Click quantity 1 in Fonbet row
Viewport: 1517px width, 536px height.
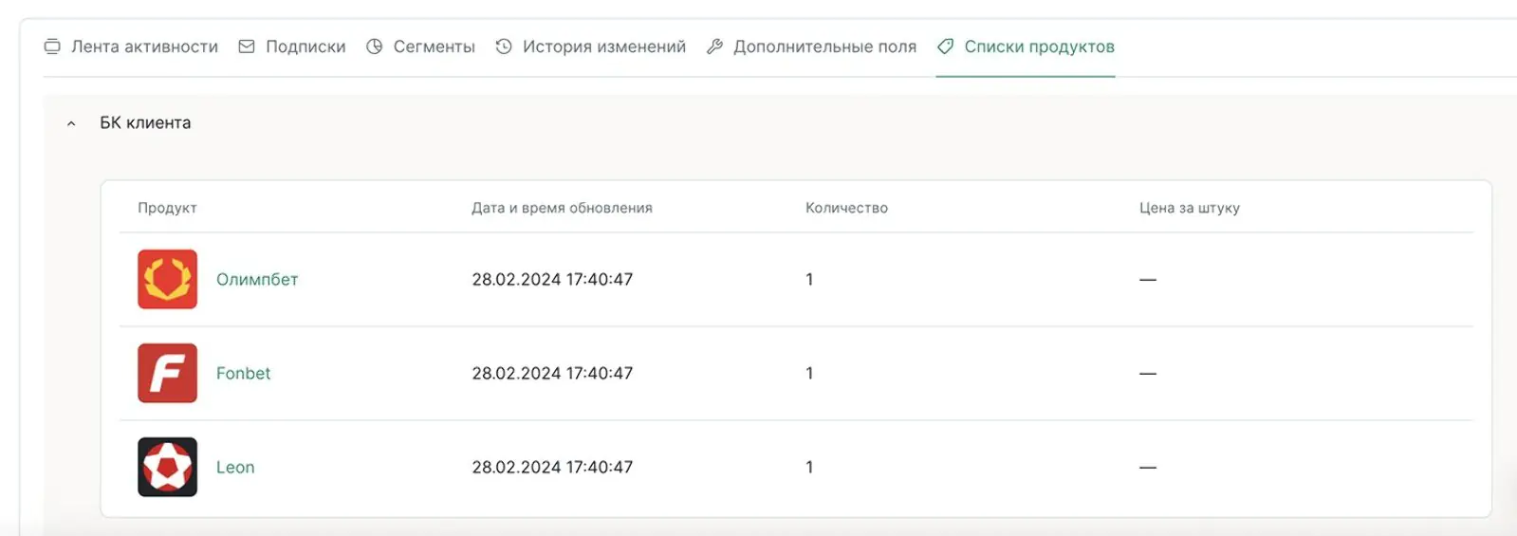[x=809, y=373]
